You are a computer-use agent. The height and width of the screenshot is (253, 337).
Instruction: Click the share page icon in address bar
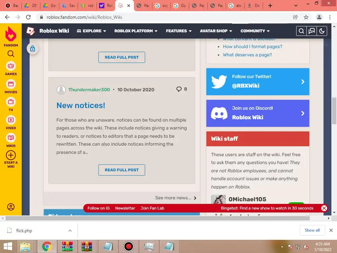point(295,17)
